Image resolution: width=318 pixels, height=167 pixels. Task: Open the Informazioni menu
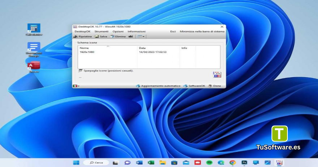pos(136,31)
